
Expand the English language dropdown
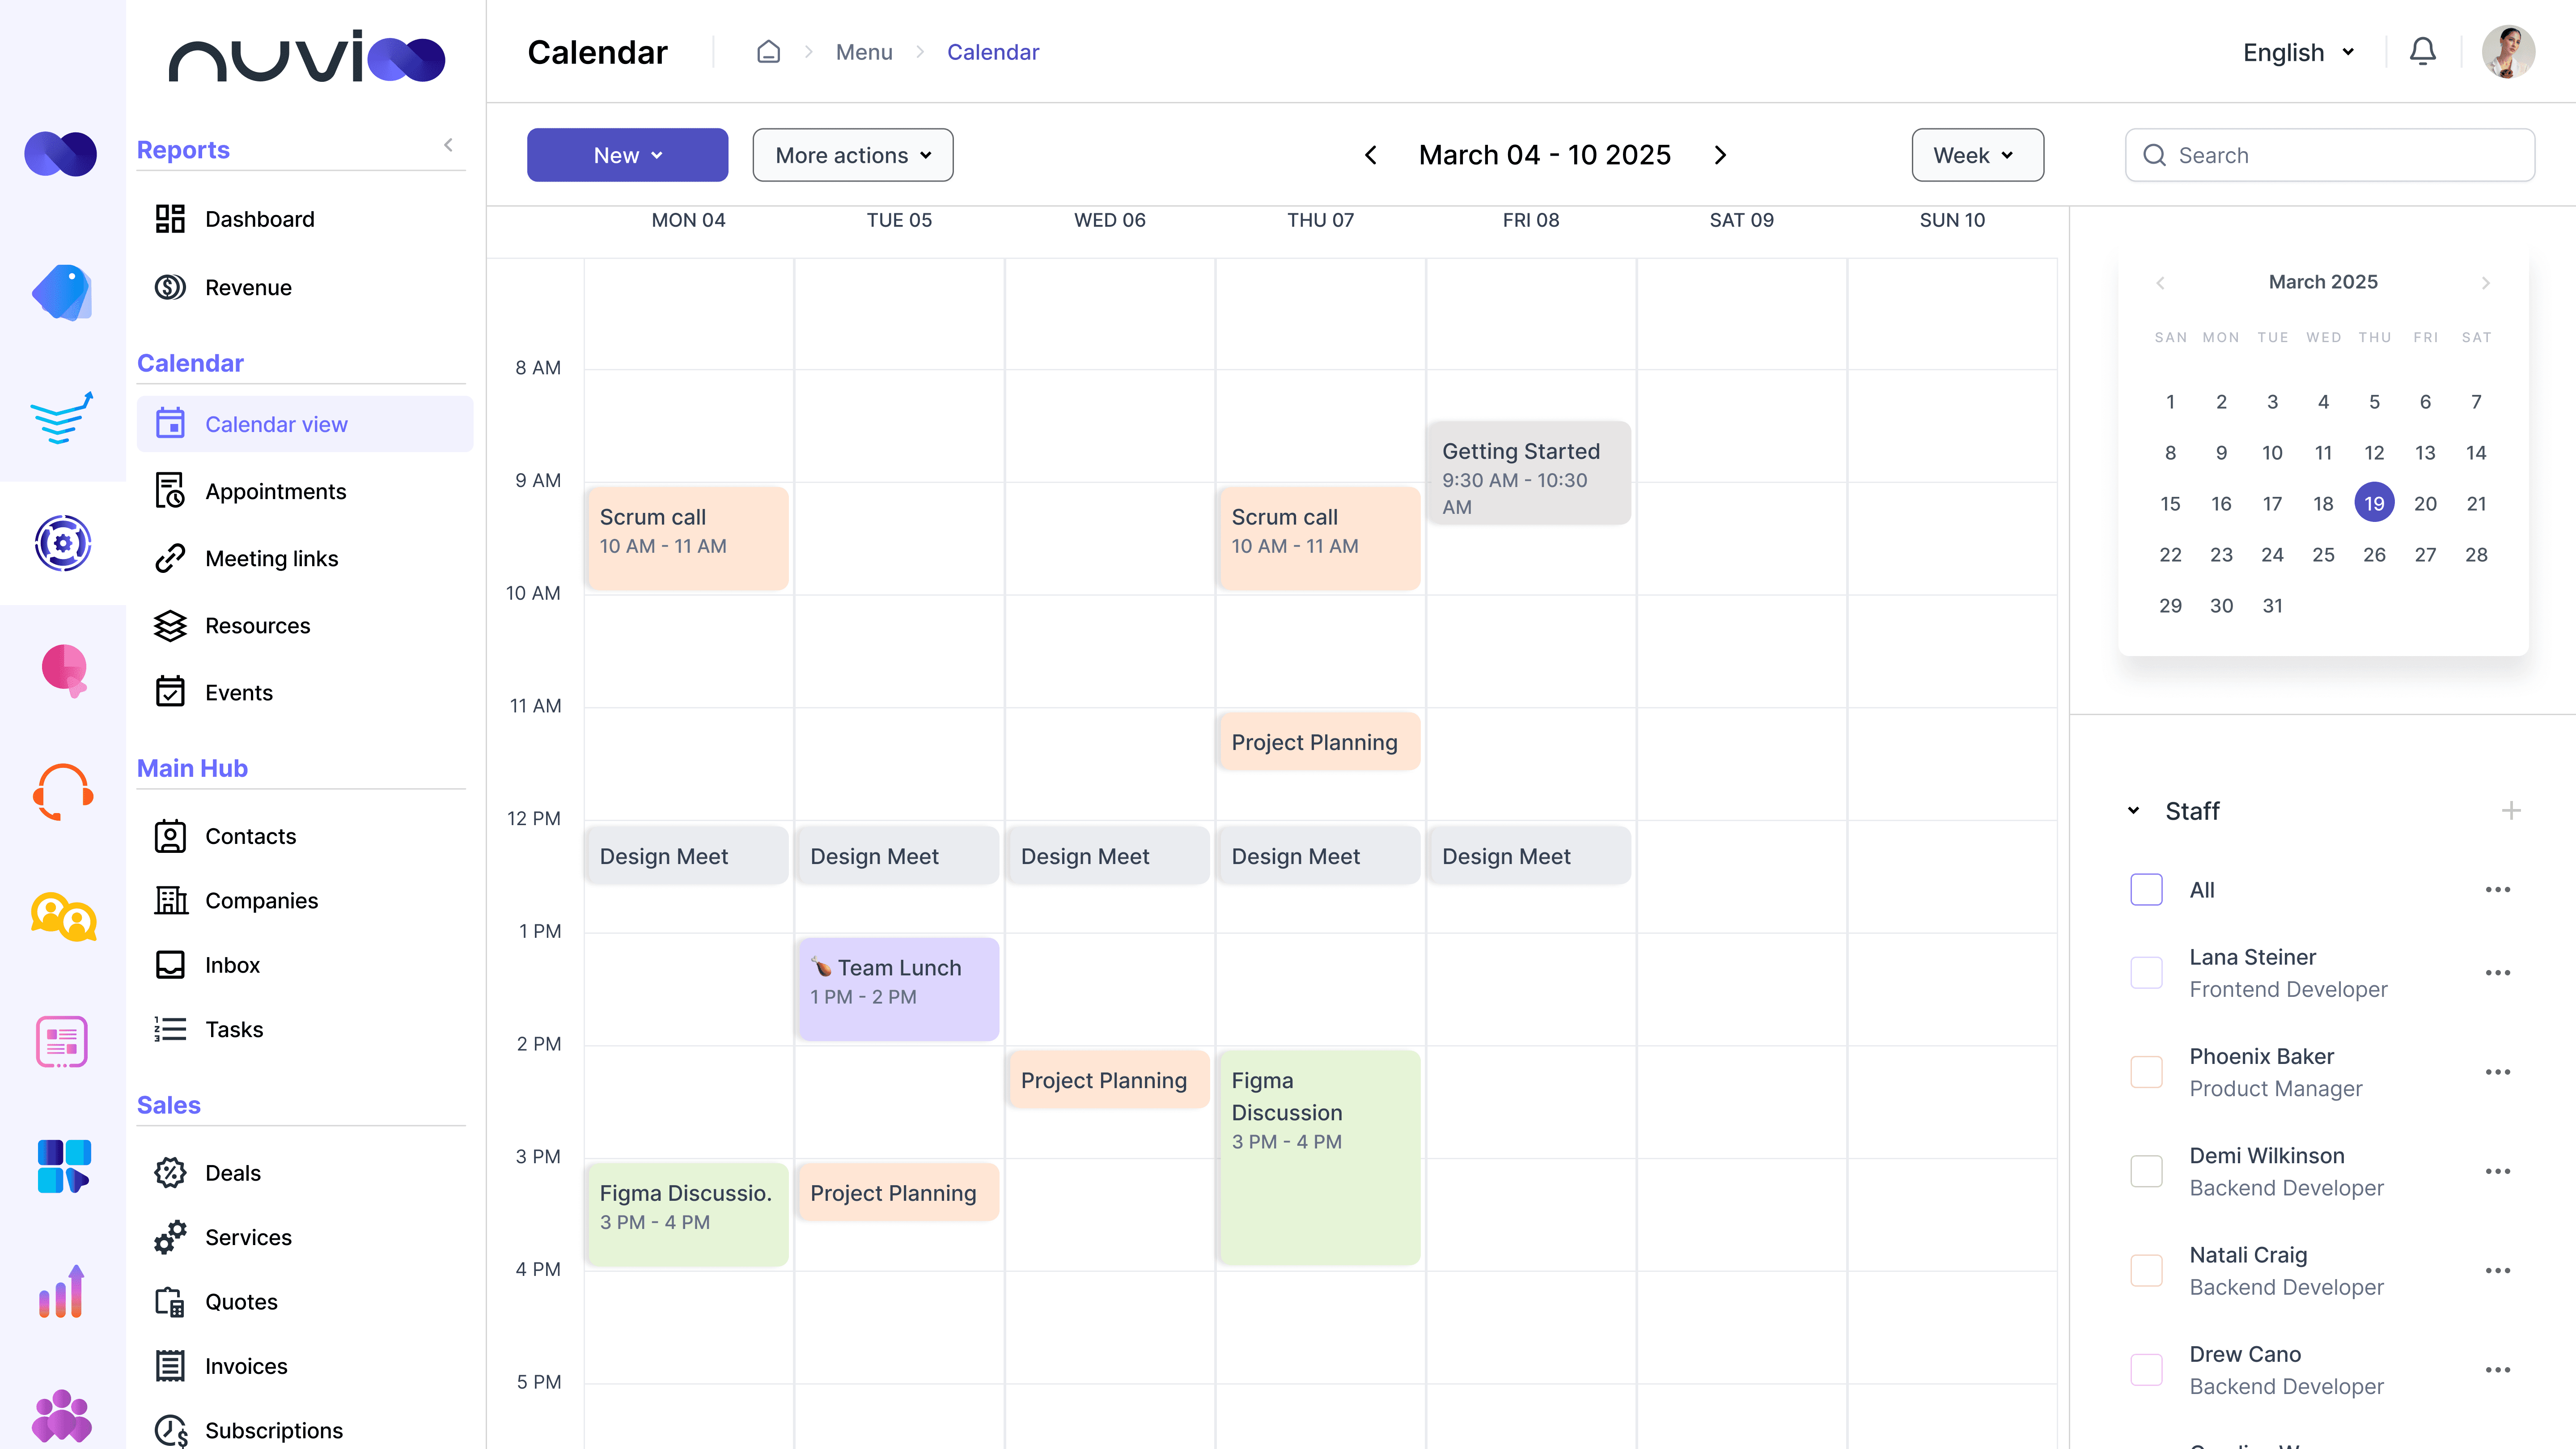pyautogui.click(x=2298, y=52)
